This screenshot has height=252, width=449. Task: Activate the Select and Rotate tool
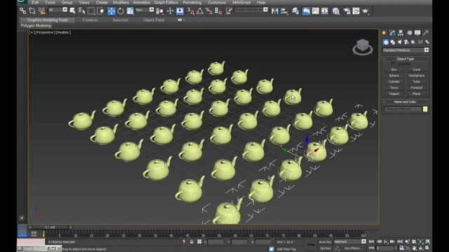(x=121, y=11)
